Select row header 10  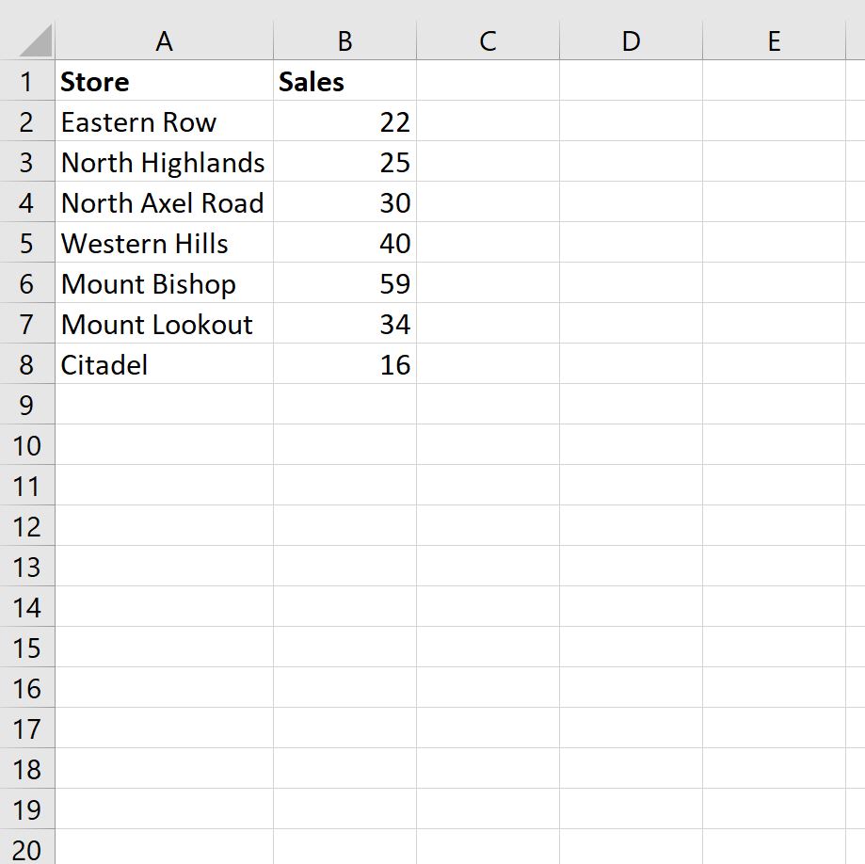pos(27,445)
